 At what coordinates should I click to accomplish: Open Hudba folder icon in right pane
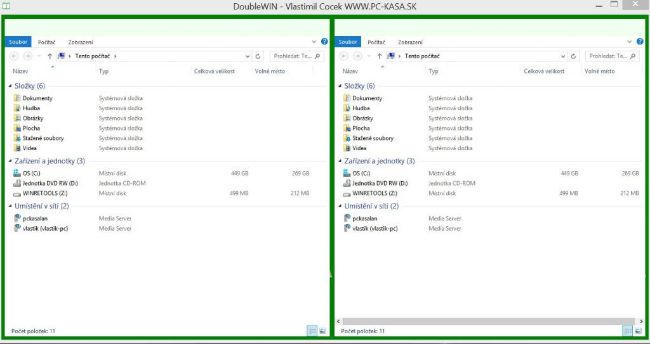347,108
